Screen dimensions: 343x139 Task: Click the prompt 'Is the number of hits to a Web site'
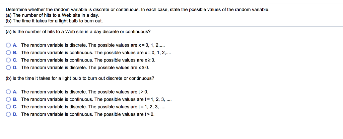[78, 31]
